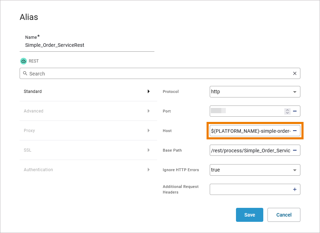Viewport: 320px width, 233px height.
Task: Select the Standard category
Action: [x=88, y=92]
